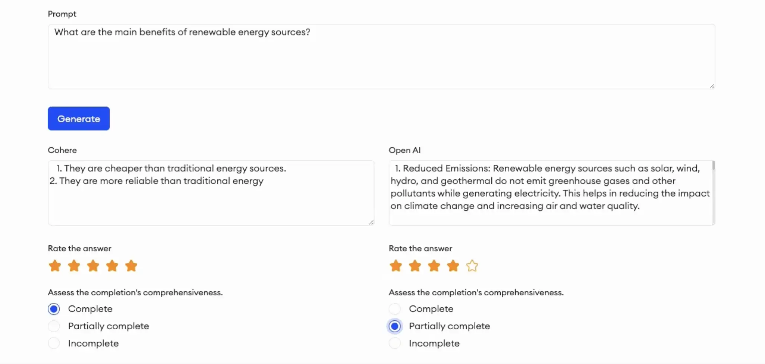This screenshot has height=364, width=765.
Task: Choose Incomplete for Open AI answer
Action: click(x=395, y=343)
